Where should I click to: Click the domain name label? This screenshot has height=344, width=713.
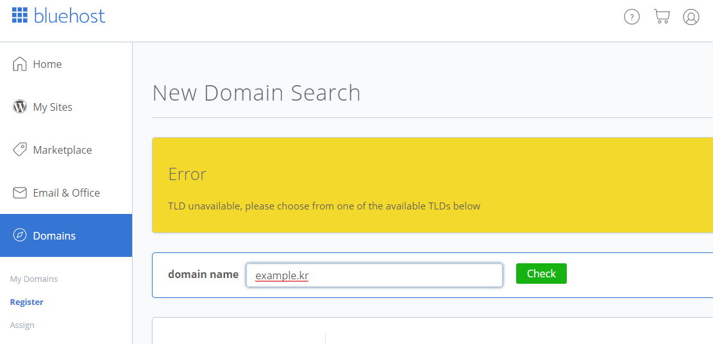click(x=203, y=274)
